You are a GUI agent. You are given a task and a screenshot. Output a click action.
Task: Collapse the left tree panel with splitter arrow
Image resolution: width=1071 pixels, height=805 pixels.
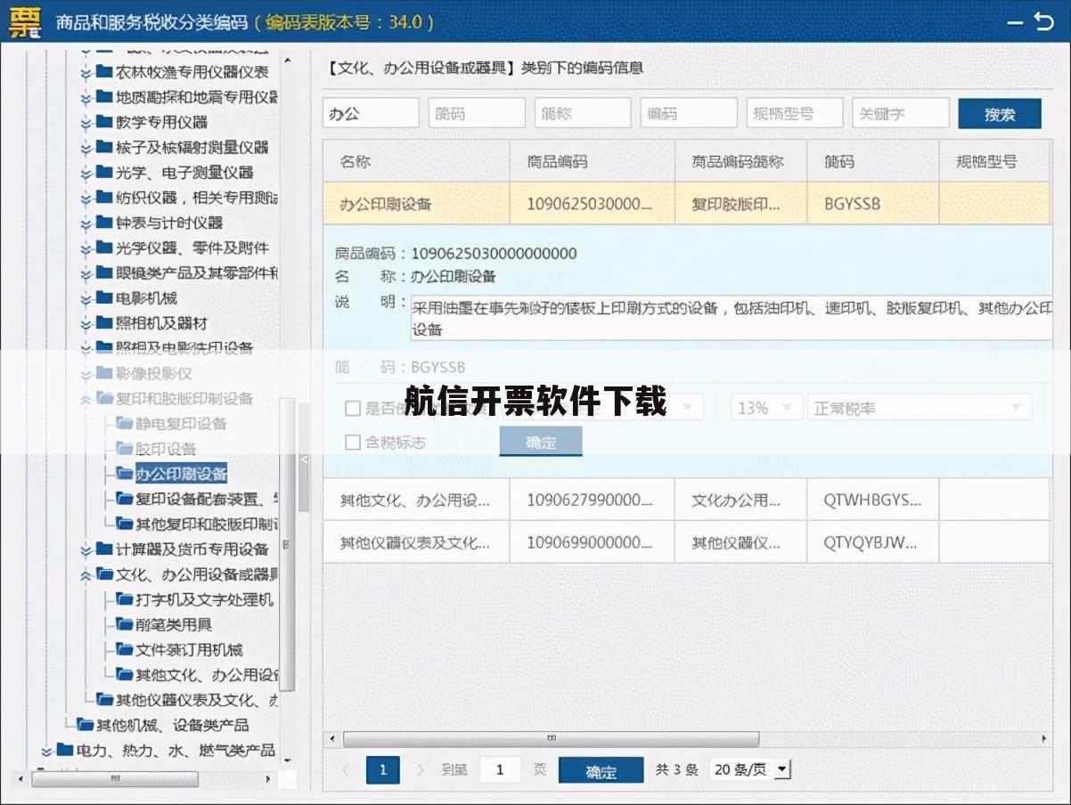click(304, 459)
